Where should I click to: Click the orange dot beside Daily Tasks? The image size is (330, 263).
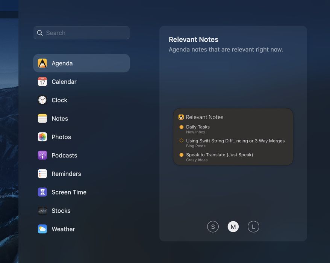(x=181, y=127)
